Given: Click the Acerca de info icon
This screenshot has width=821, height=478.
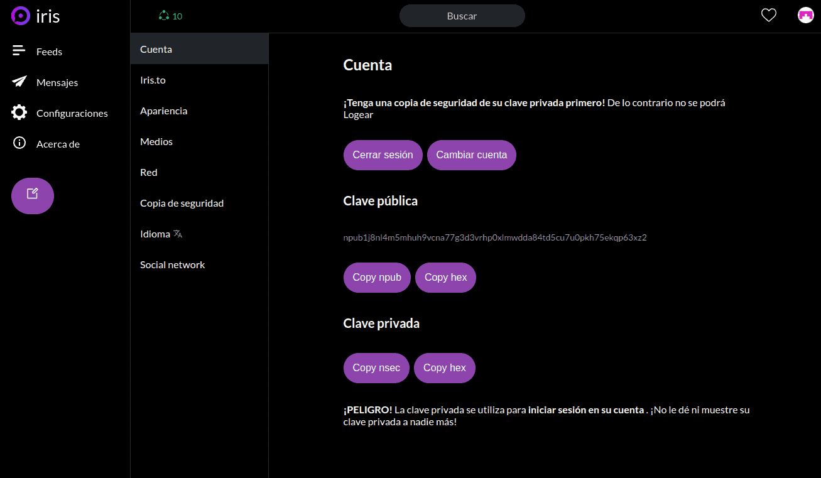Looking at the screenshot, I should pyautogui.click(x=19, y=143).
